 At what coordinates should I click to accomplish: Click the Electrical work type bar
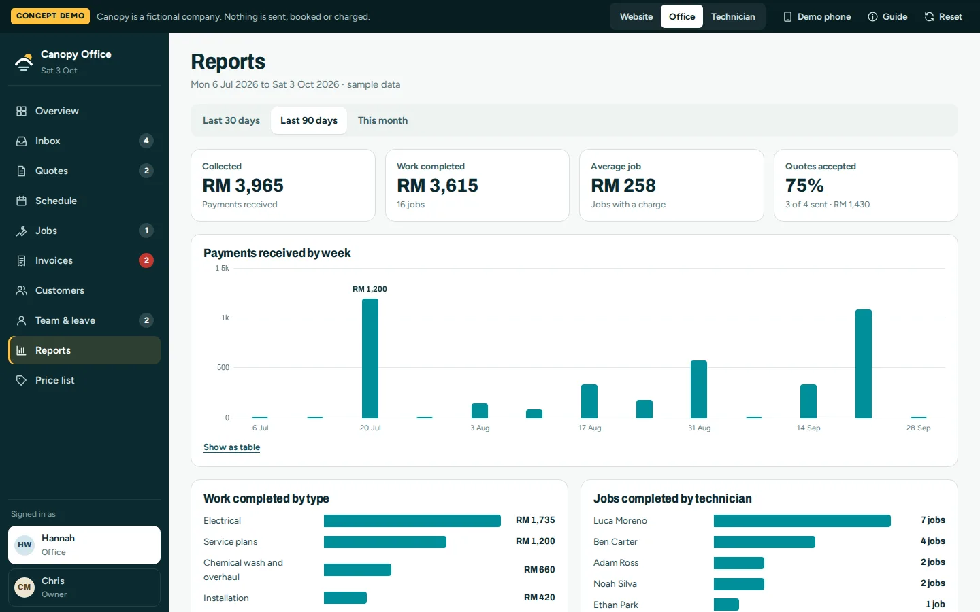pos(412,521)
